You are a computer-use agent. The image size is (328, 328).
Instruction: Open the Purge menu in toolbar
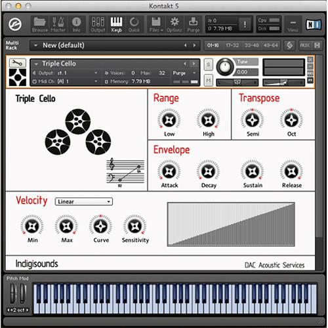[x=193, y=24]
